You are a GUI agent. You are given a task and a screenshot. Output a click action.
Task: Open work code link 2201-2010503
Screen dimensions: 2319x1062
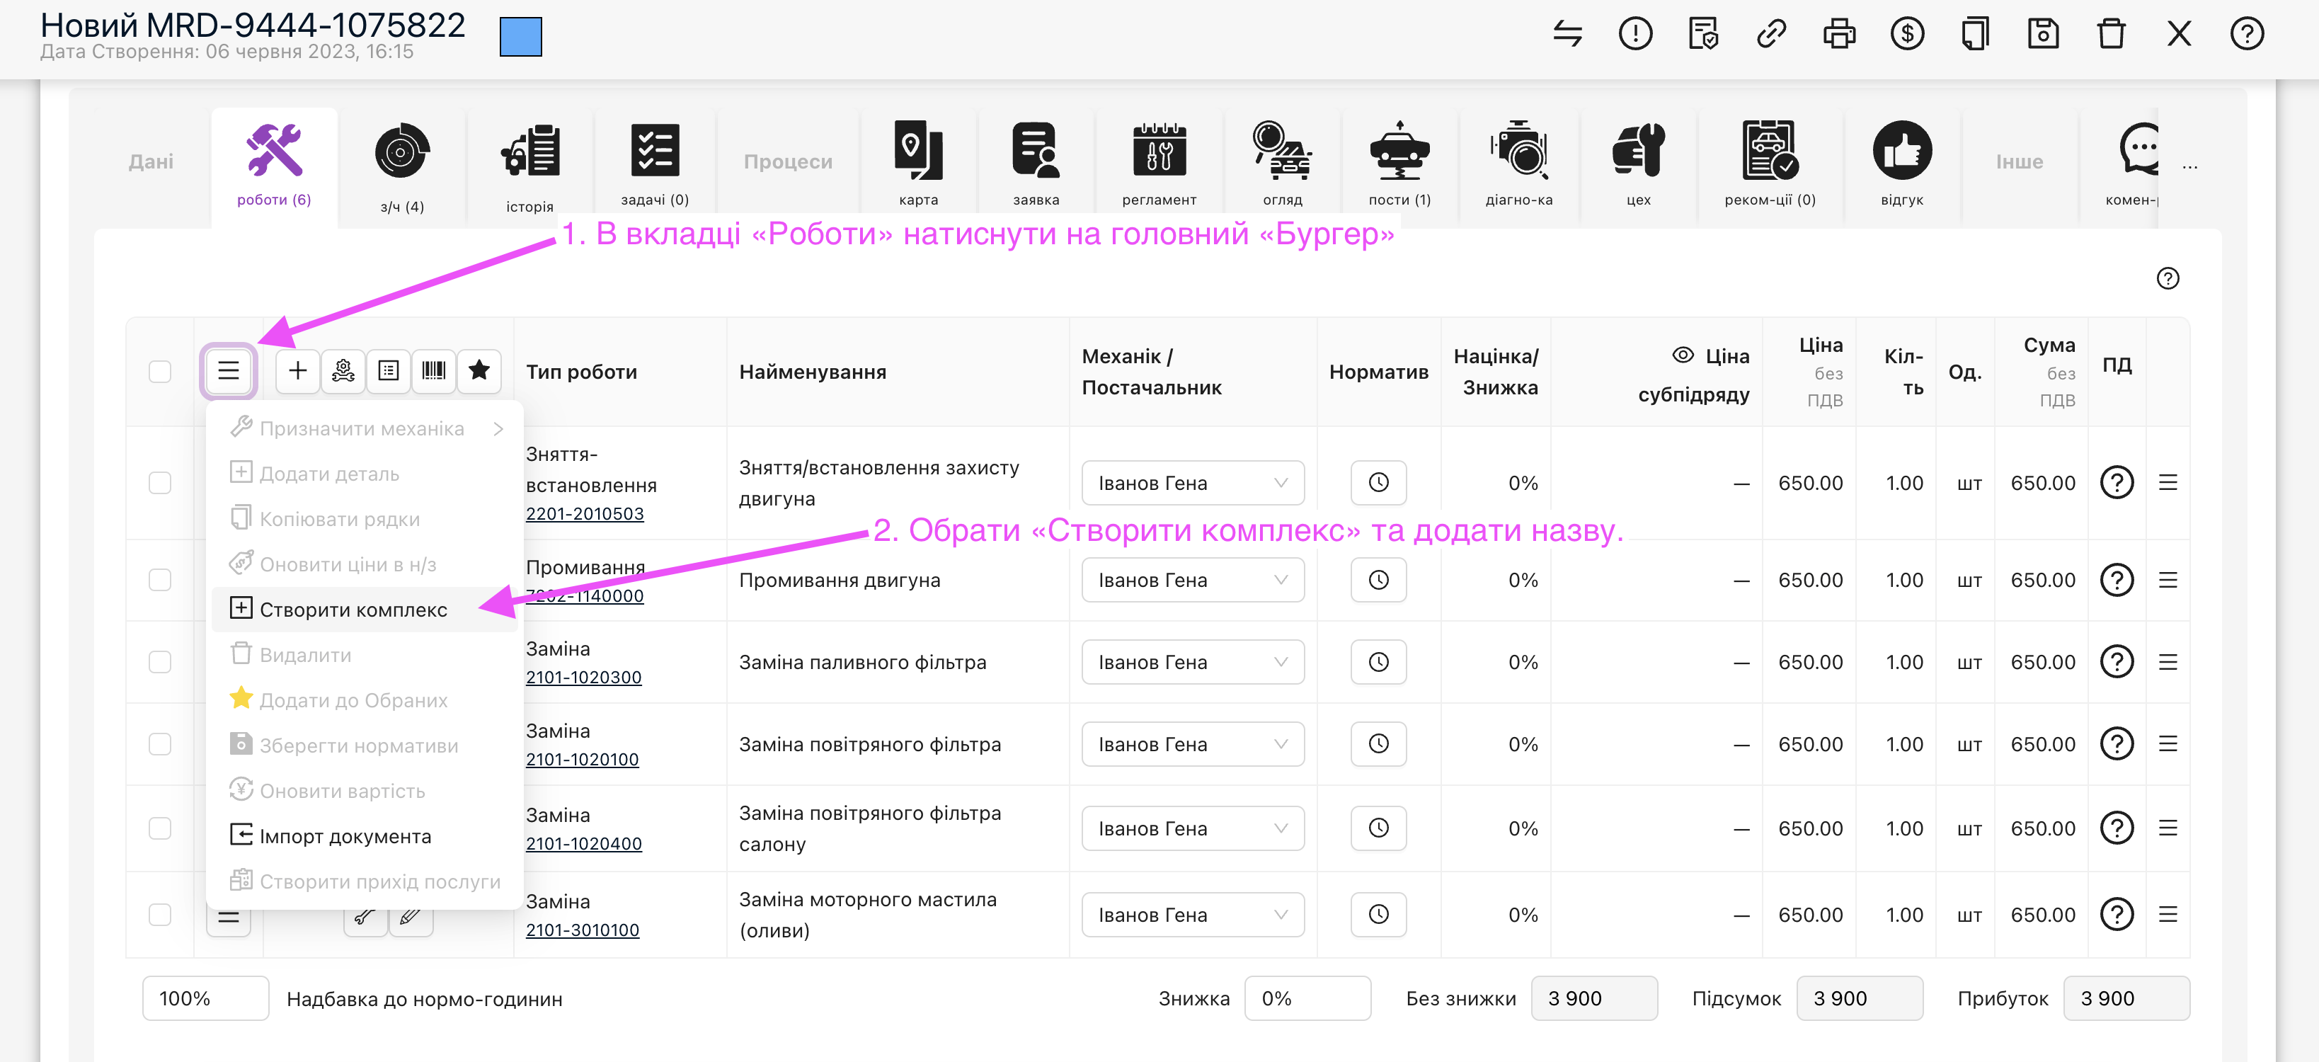coord(584,513)
